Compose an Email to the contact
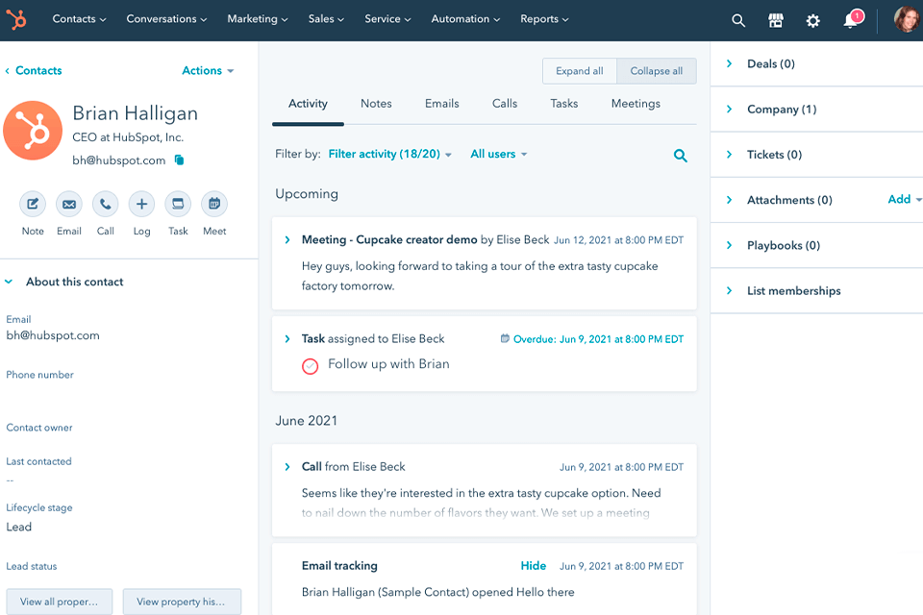Screen dimensions: 923x615 point(69,205)
